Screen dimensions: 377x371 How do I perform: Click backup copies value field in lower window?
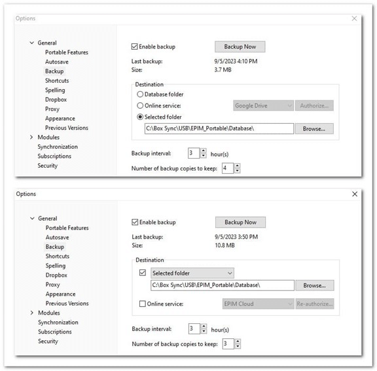[228, 343]
